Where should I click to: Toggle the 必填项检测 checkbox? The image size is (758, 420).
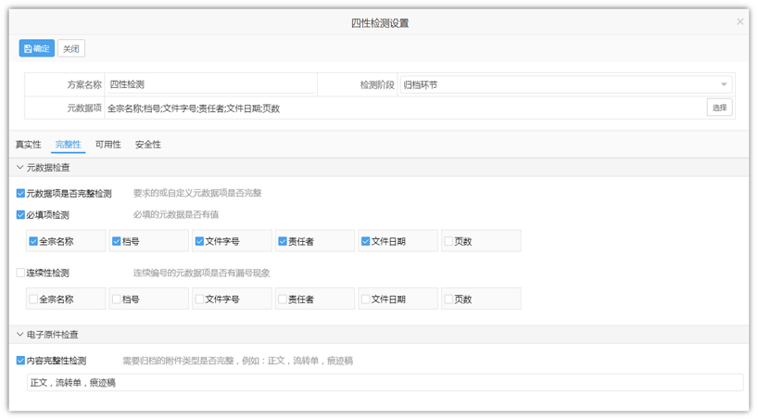point(21,215)
